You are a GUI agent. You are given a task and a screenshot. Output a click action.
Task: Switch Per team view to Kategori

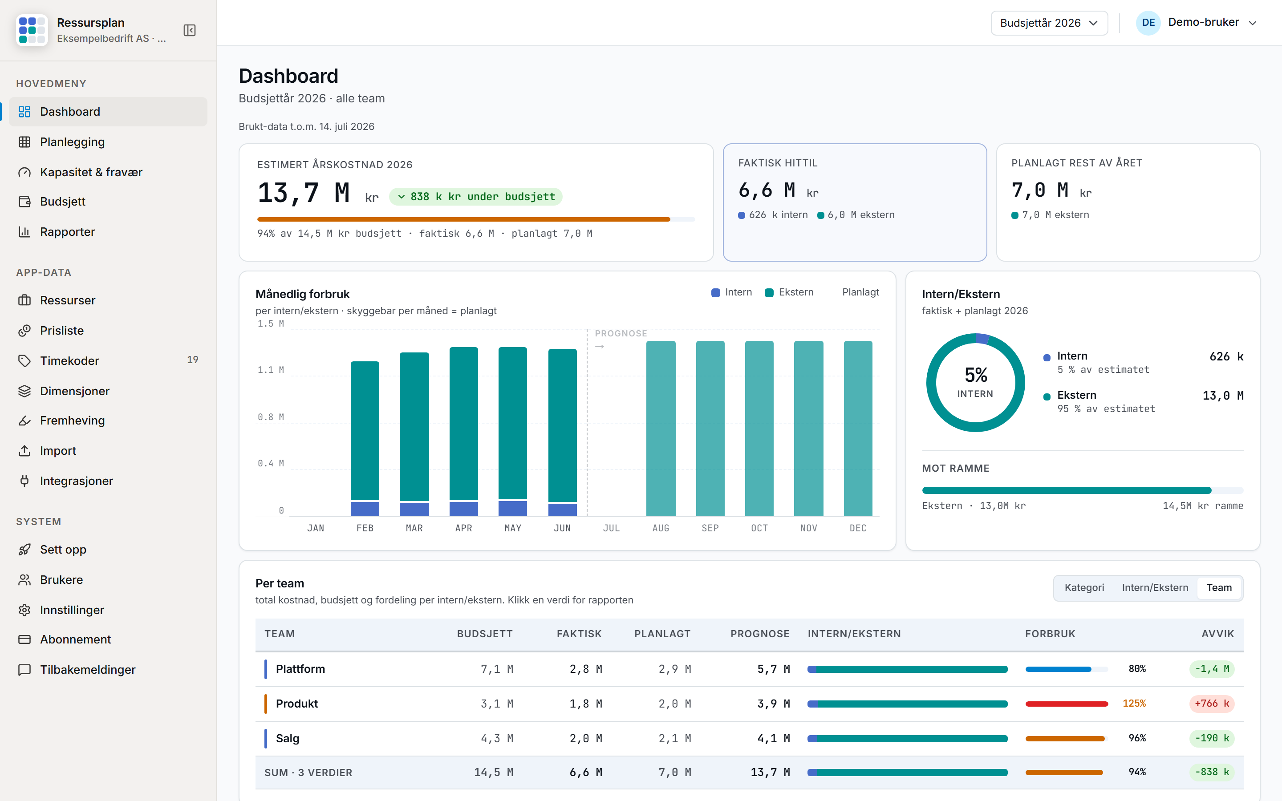(x=1084, y=587)
